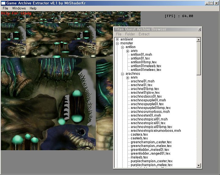This screenshot has width=220, height=175.
Task: Select antlion01meleec.tex file
Action: [x=146, y=70]
